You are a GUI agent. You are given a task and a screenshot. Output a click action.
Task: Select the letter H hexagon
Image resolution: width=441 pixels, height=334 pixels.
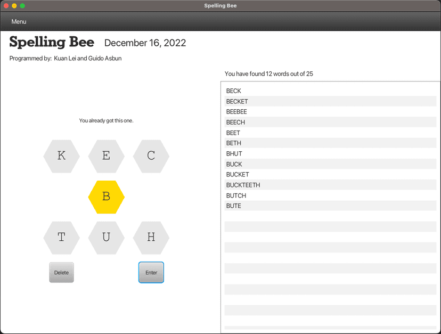[x=151, y=238]
